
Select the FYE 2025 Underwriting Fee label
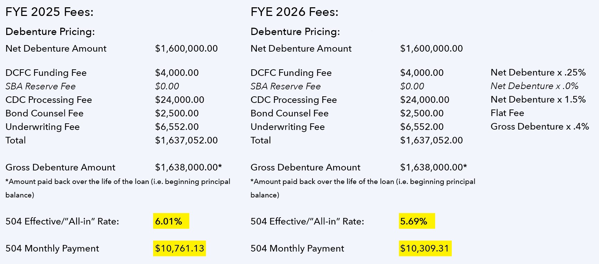coord(43,127)
